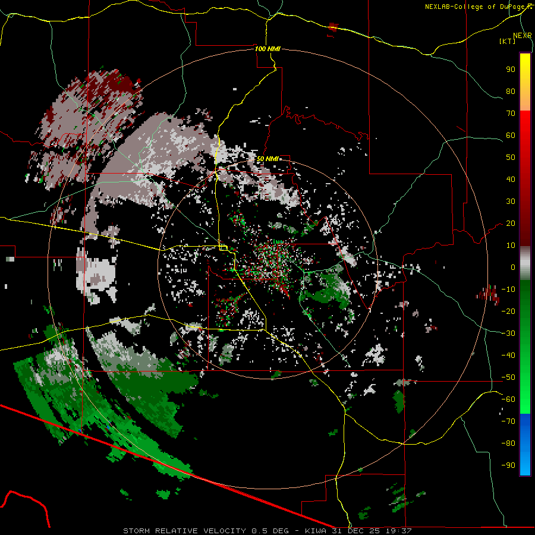Click the -70 knot scale label

[508, 421]
